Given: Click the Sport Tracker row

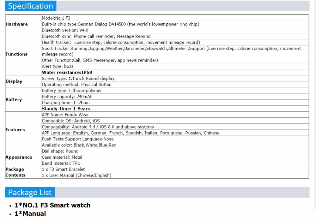Looking at the screenshot, I should coord(175,51).
